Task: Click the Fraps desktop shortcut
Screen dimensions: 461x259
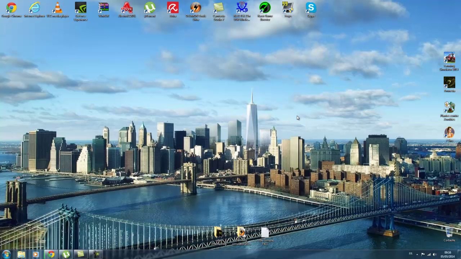Action: (x=288, y=10)
